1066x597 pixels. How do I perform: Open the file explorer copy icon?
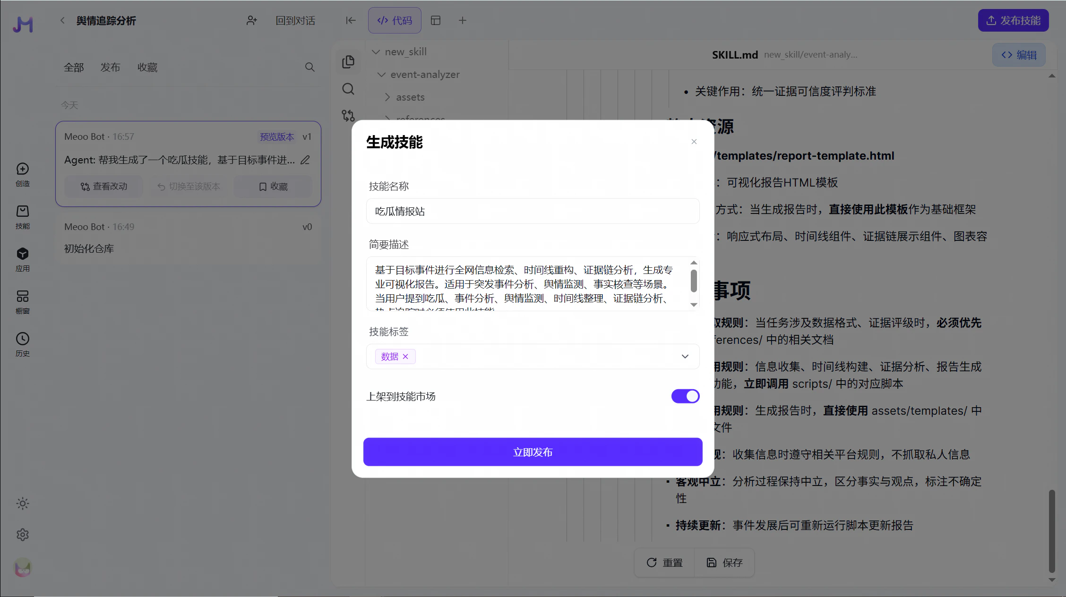pyautogui.click(x=348, y=62)
